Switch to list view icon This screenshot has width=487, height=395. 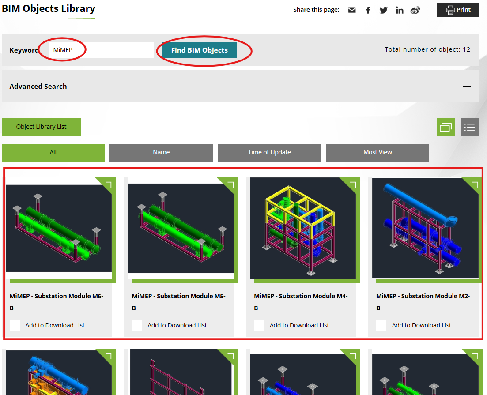(470, 127)
